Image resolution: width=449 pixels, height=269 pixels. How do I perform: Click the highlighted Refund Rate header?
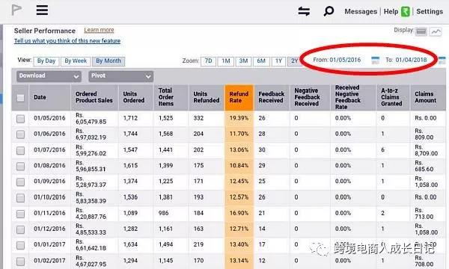pos(239,97)
